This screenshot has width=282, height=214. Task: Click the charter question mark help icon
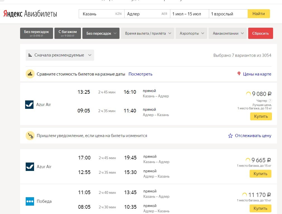coord(270,101)
